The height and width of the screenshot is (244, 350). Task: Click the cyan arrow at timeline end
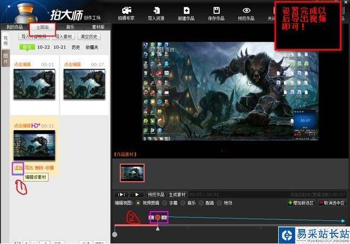343,221
